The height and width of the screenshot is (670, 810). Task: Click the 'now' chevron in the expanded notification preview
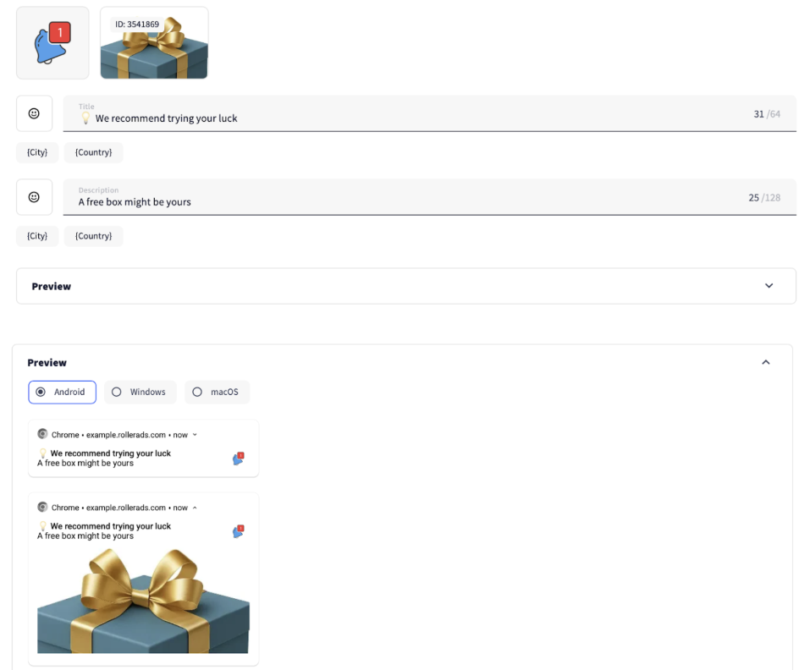pyautogui.click(x=196, y=507)
